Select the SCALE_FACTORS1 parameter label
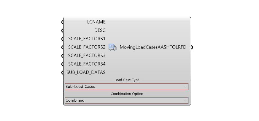Screen dimensions: 259x121 87,39
